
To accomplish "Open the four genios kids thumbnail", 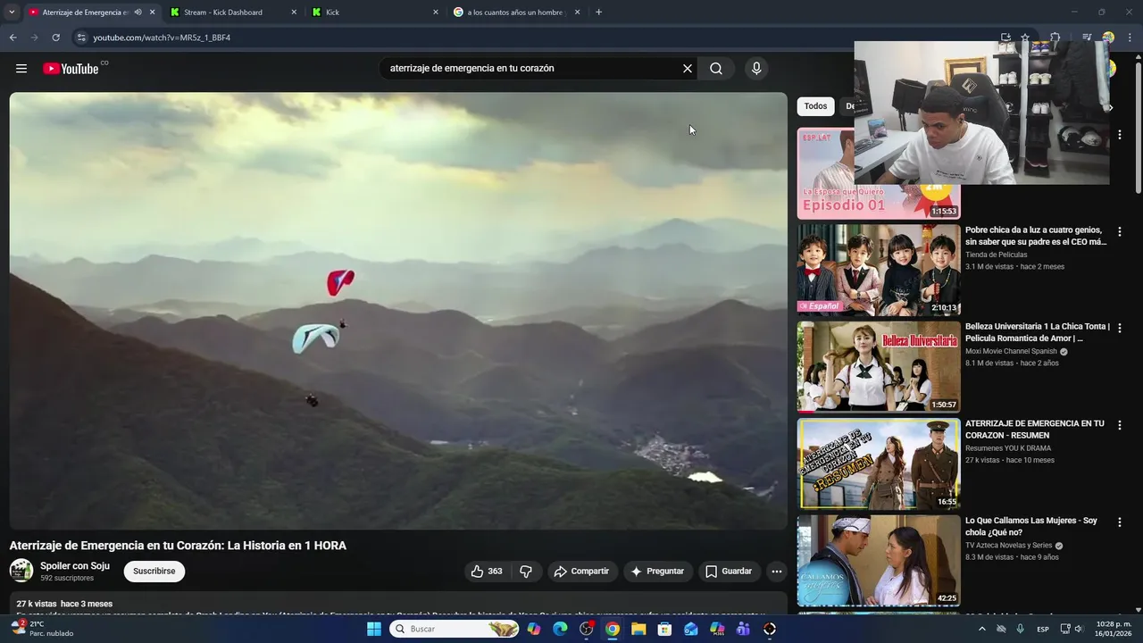I will pos(879,270).
